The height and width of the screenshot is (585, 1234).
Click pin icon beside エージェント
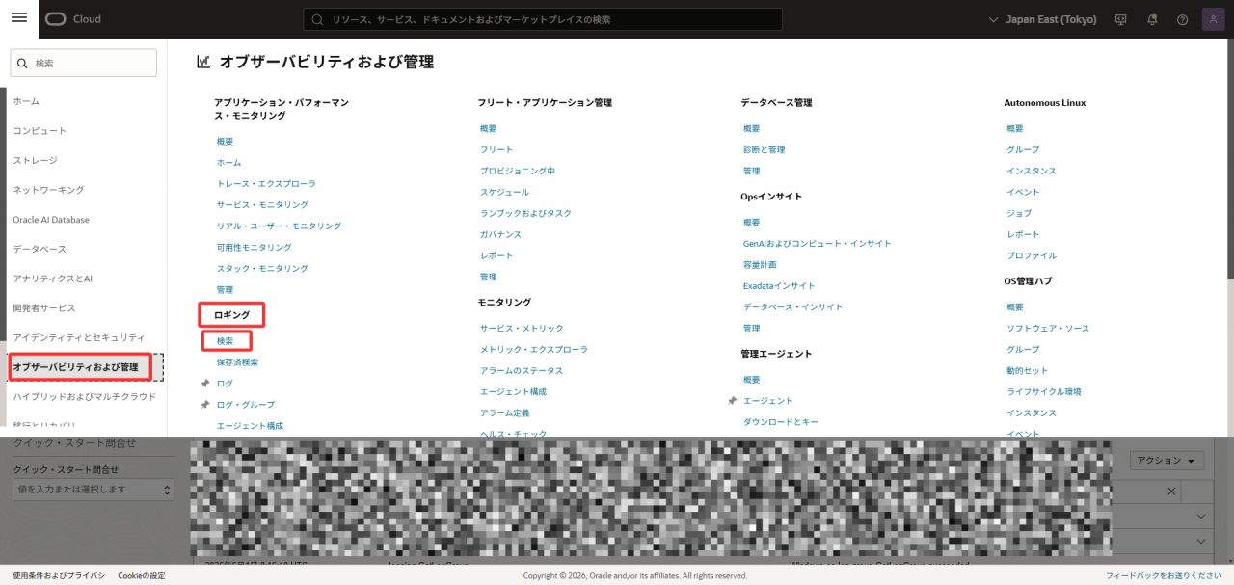[x=733, y=401]
